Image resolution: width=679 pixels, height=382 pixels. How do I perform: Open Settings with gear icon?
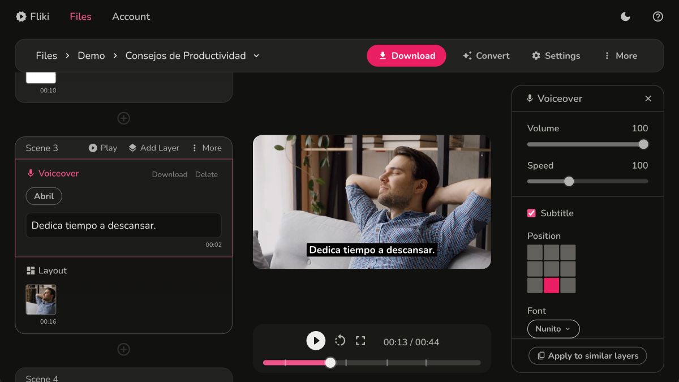tap(556, 55)
